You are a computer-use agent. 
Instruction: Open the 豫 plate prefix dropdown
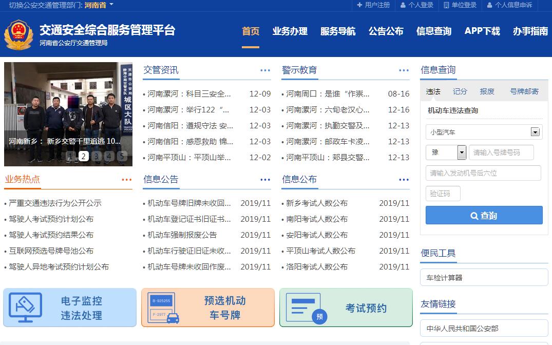pos(461,152)
